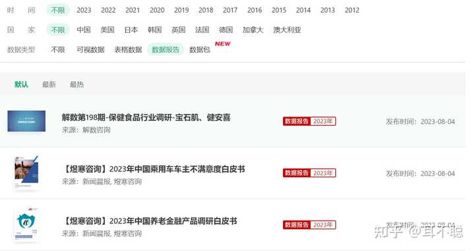Image resolution: width=475 pixels, height=251 pixels.
Task: Filter by year 2012
Action: 352,10
